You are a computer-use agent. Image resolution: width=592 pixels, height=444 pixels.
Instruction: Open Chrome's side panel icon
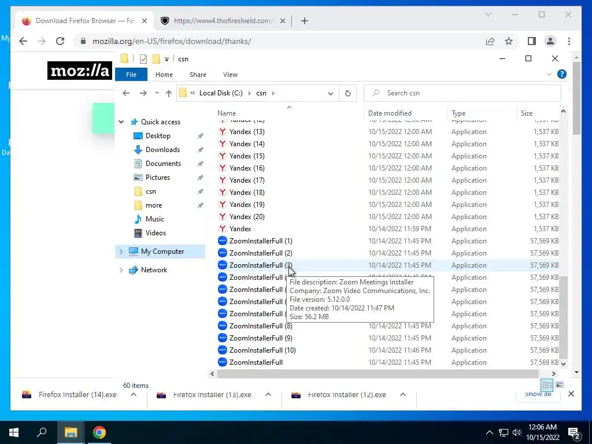(x=532, y=41)
